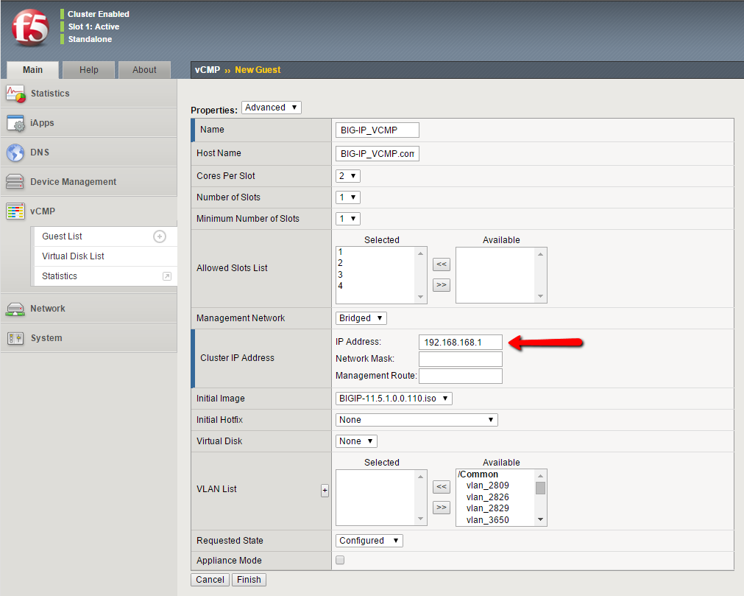Screen dimensions: 744x596
Task: Open the Cores Per Slot dropdown
Action: (348, 176)
